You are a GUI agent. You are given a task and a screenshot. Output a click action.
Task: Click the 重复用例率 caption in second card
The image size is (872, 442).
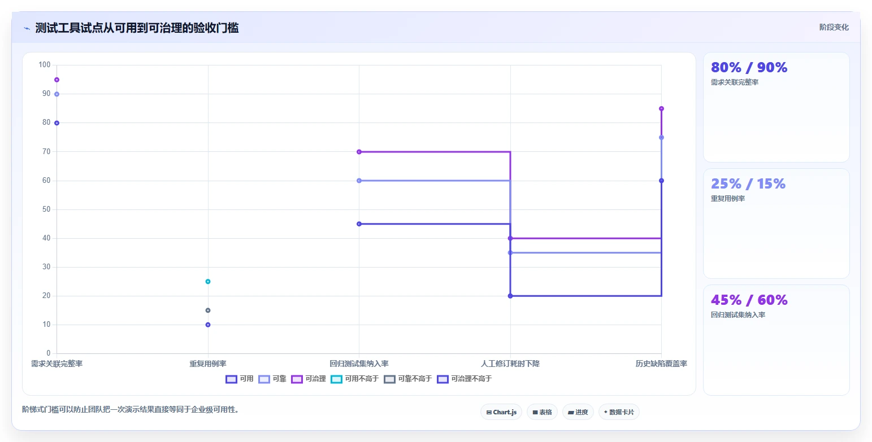click(728, 199)
